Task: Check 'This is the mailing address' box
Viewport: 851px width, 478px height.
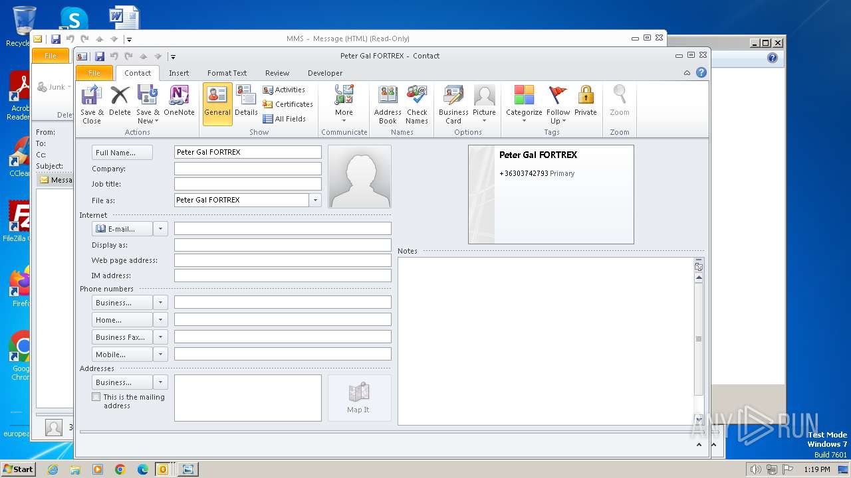Action: click(x=96, y=397)
